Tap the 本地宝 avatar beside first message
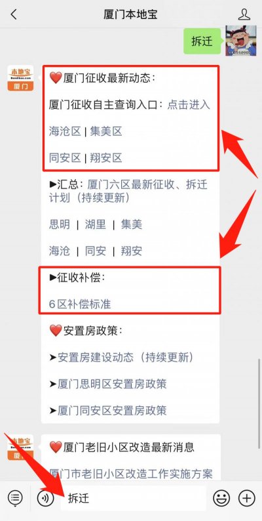262x521 pixels. click(x=20, y=78)
